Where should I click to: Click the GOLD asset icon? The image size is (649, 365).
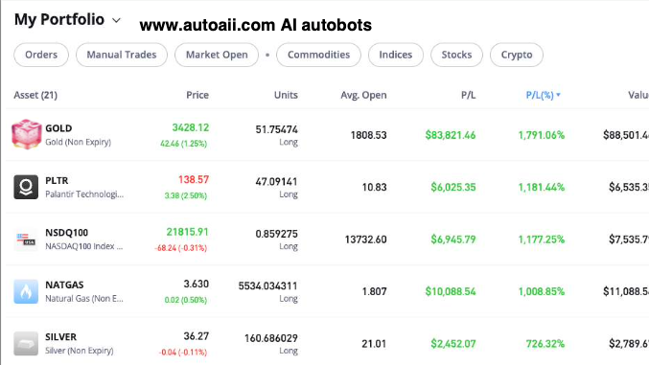coord(26,134)
